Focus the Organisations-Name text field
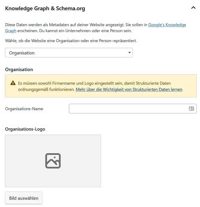 pyautogui.click(x=127, y=109)
